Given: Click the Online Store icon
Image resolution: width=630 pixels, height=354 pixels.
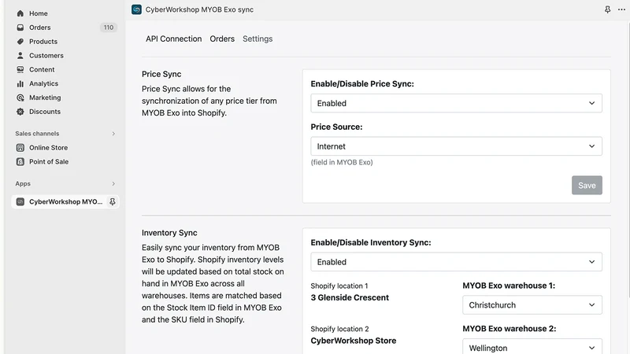Looking at the screenshot, I should (20, 148).
